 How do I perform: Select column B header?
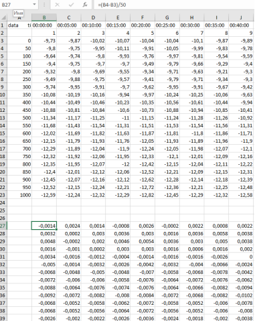44,17
